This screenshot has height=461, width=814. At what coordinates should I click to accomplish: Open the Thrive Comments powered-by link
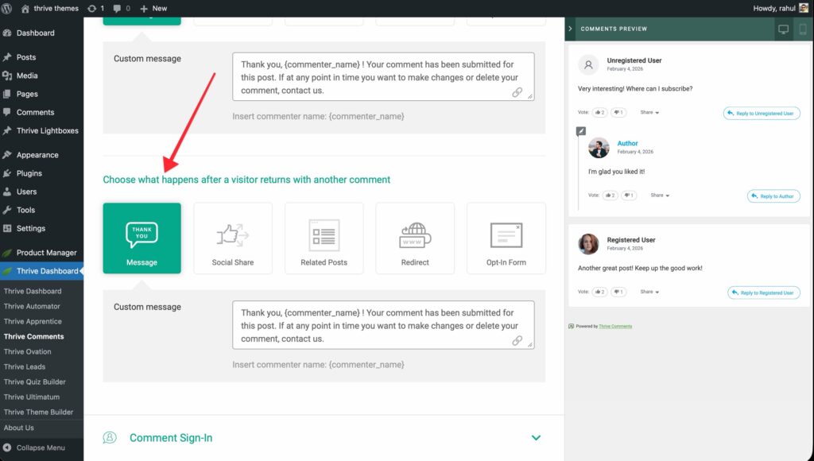[x=615, y=326]
